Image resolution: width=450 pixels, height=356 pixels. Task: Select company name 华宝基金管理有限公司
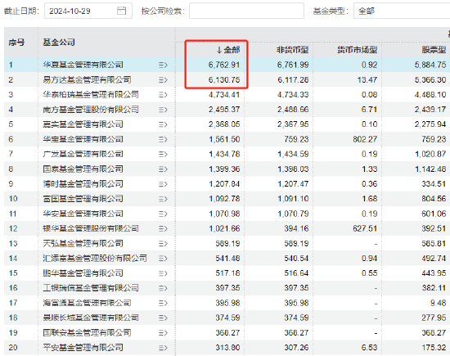pyautogui.click(x=83, y=139)
